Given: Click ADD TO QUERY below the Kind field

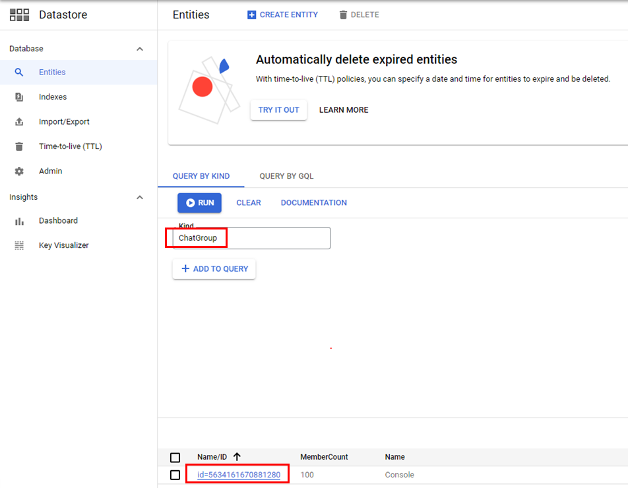Looking at the screenshot, I should coord(214,268).
